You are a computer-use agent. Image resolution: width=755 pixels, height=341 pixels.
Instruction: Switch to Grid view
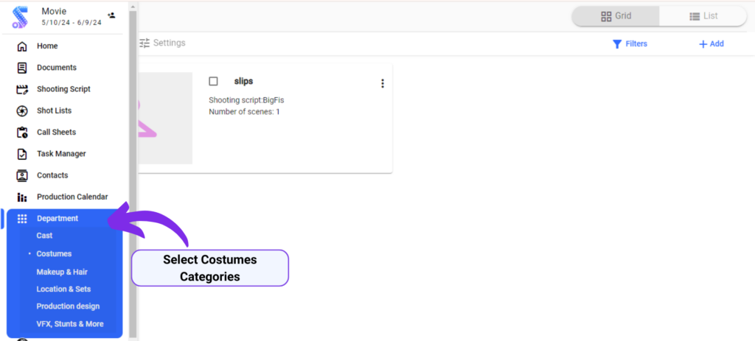pos(616,16)
